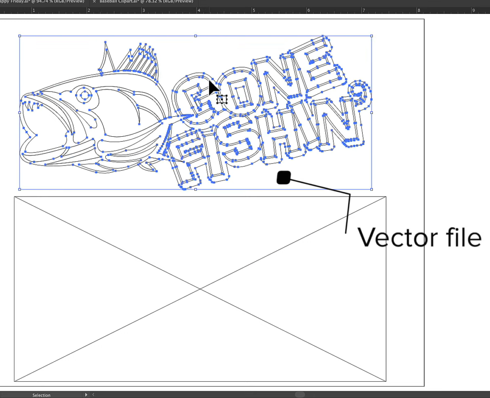The image size is (490, 398).
Task: Open the Selection flyout arrow in status bar
Action: tap(86, 395)
